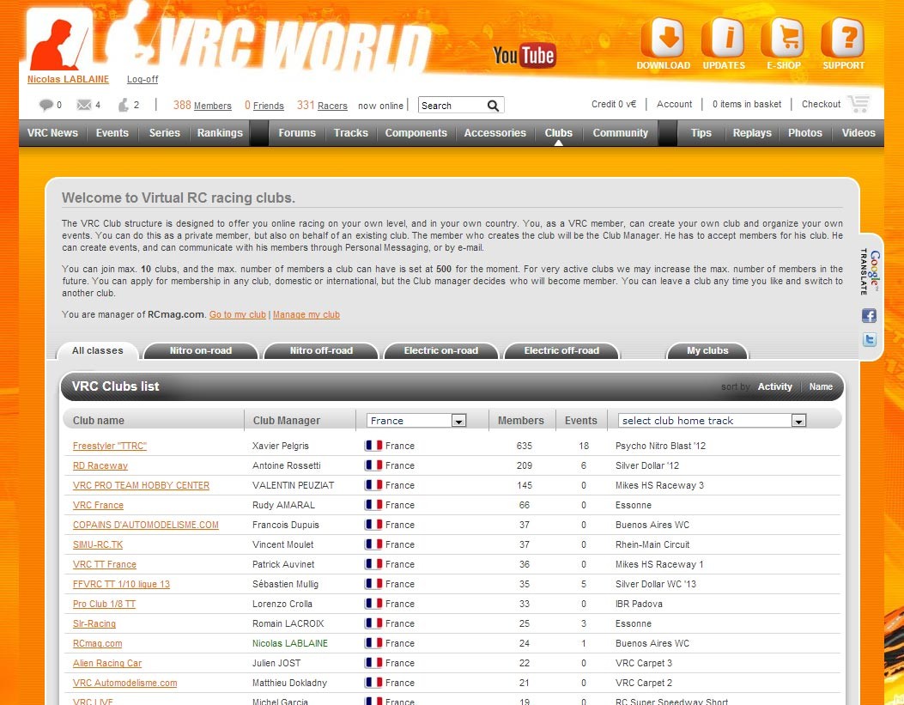This screenshot has width=904, height=705.
Task: Open the Updates info icon
Action: pos(723,38)
